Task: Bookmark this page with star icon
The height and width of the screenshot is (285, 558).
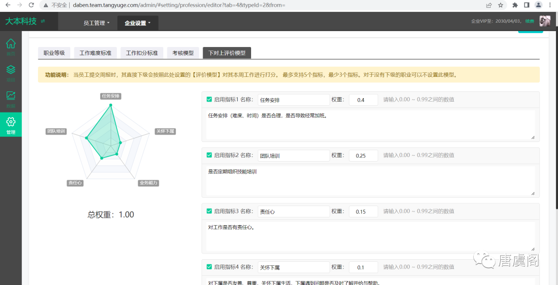Action: pyautogui.click(x=501, y=5)
